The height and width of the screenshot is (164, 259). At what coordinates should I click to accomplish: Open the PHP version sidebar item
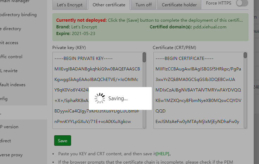pyautogui.click(x=10, y=127)
